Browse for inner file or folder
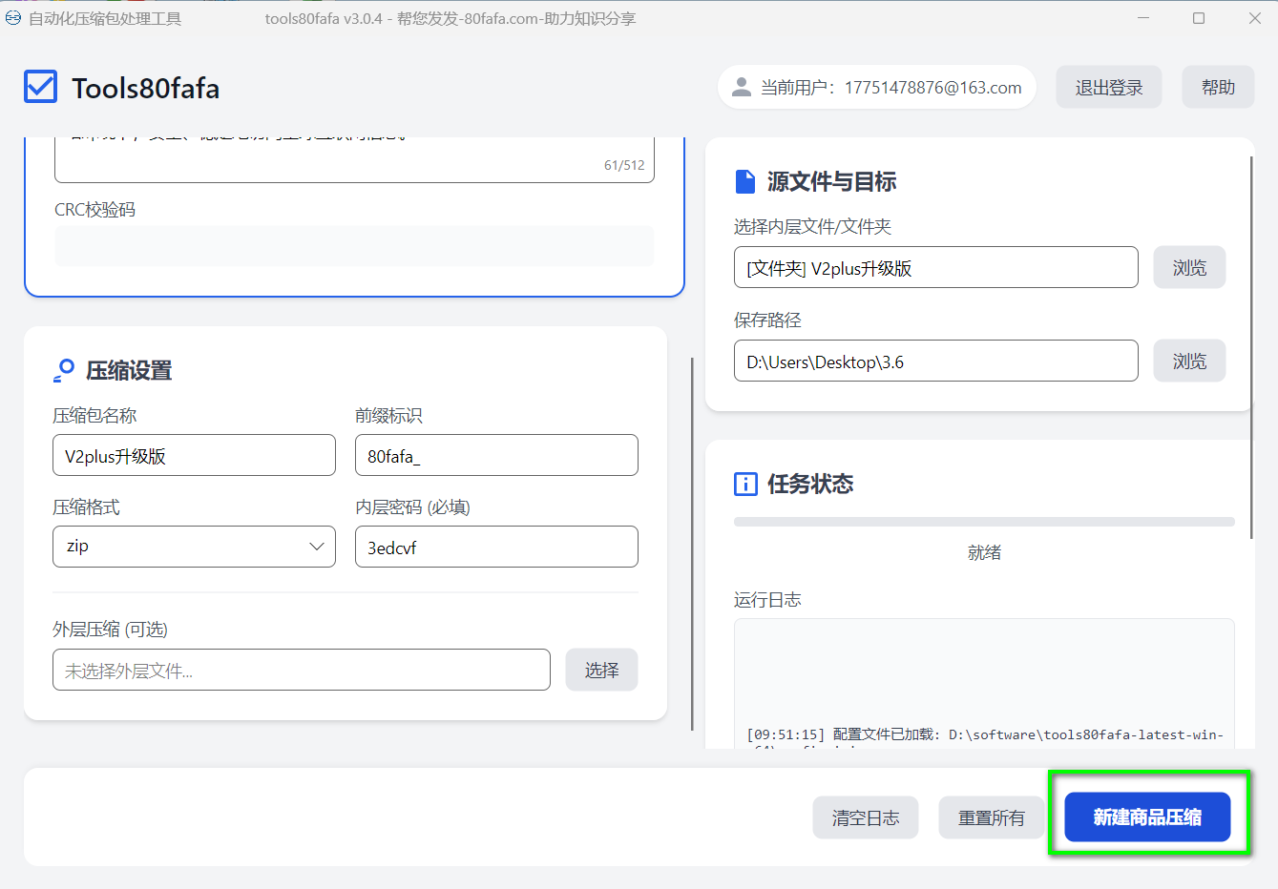This screenshot has height=889, width=1278. pyautogui.click(x=1188, y=268)
